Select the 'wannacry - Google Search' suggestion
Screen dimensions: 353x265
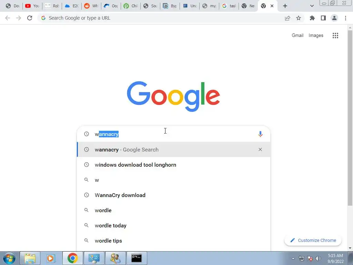[x=174, y=150]
